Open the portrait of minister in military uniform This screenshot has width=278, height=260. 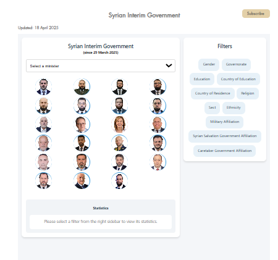[82, 86]
